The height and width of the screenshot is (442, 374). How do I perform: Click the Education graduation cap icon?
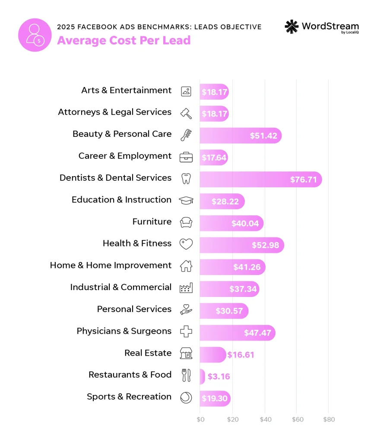(x=186, y=201)
